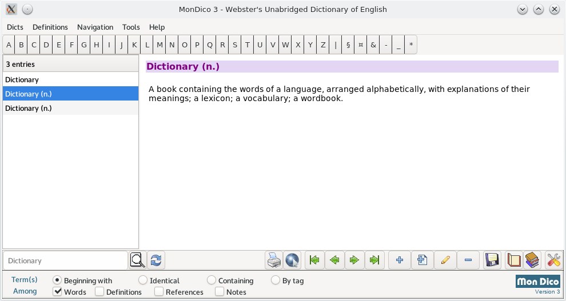Click the printer icon
Viewport: 566px width, 301px height.
point(274,260)
